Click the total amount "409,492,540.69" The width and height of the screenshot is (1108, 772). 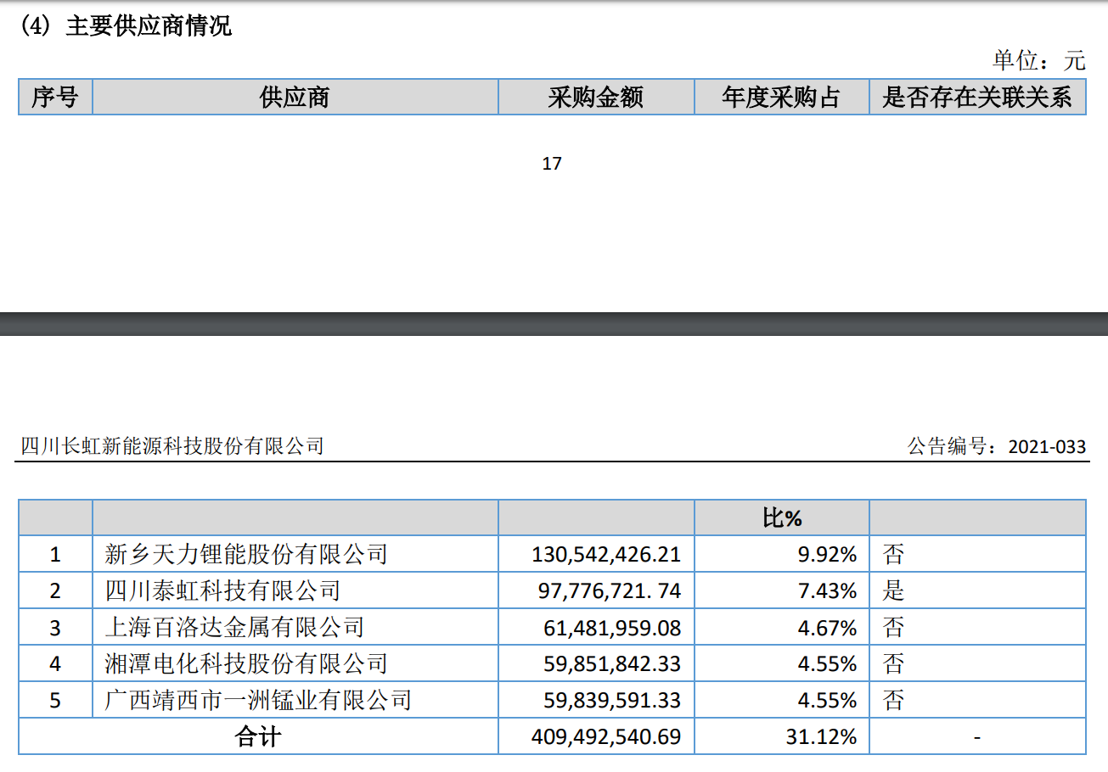click(x=606, y=737)
